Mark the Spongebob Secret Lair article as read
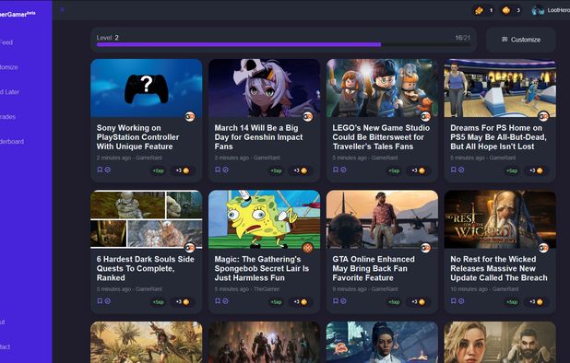Screen dimensions: 570x363 [x=225, y=301]
